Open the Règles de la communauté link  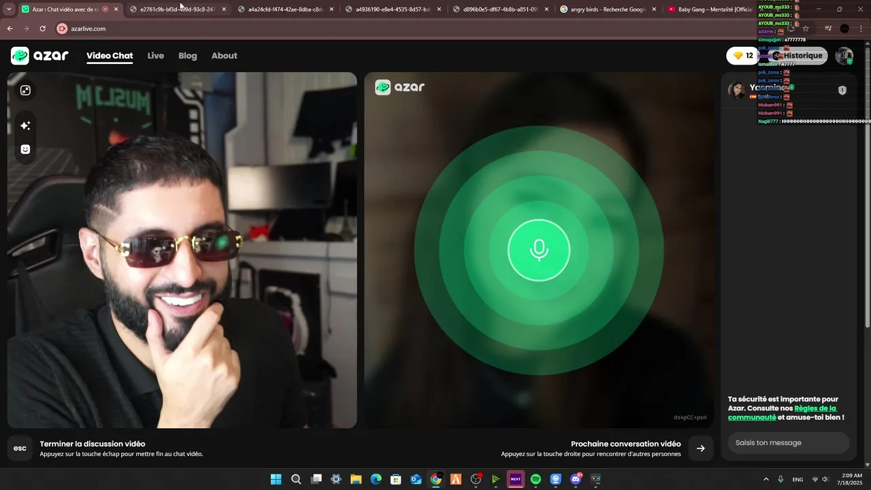(x=782, y=412)
